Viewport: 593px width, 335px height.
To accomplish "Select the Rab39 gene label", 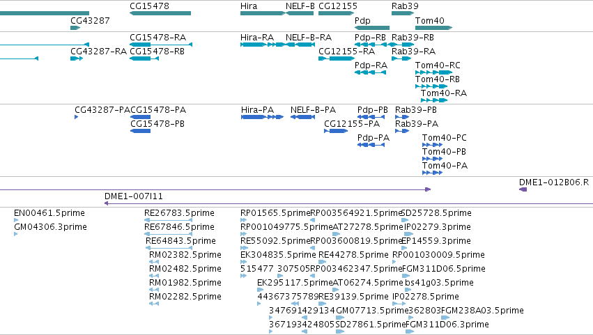I will click(x=405, y=6).
